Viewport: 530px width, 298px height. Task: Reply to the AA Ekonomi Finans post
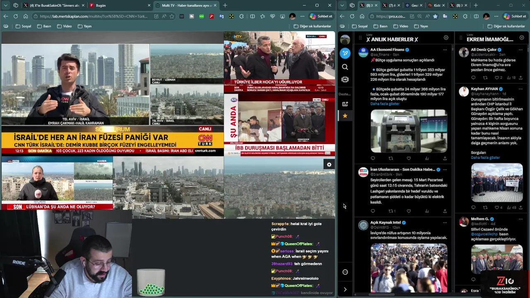pyautogui.click(x=373, y=158)
